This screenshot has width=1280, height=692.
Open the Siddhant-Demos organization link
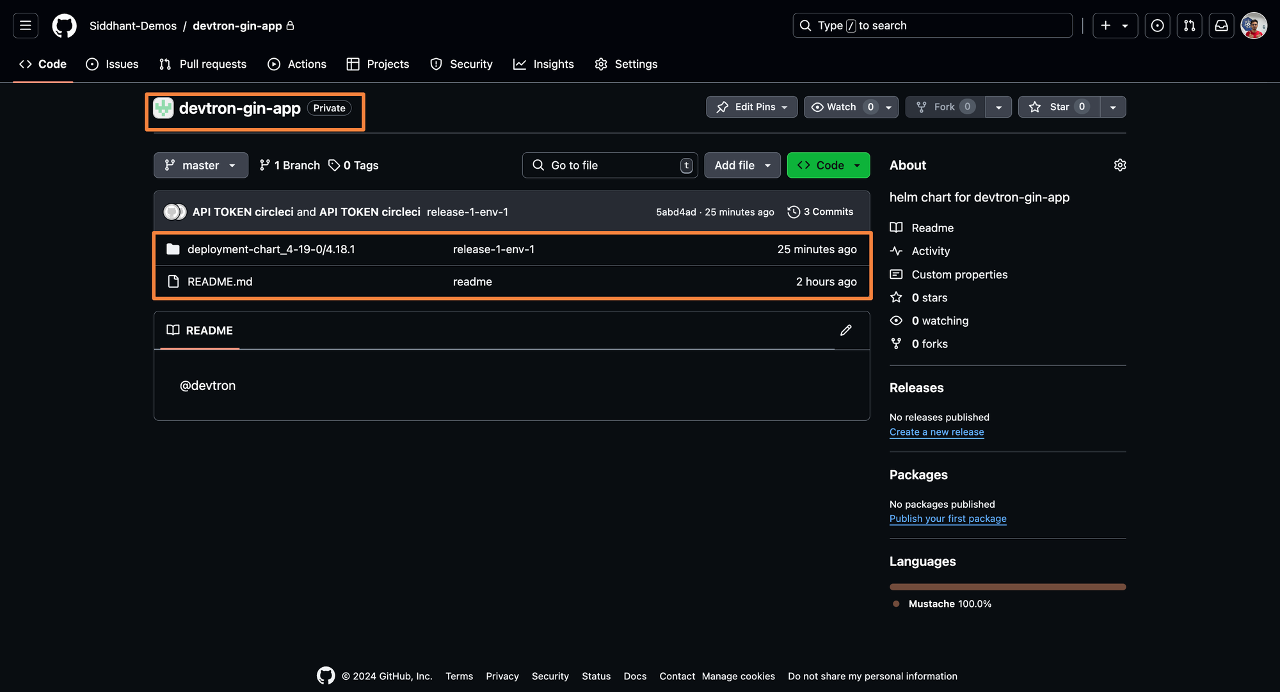point(133,26)
